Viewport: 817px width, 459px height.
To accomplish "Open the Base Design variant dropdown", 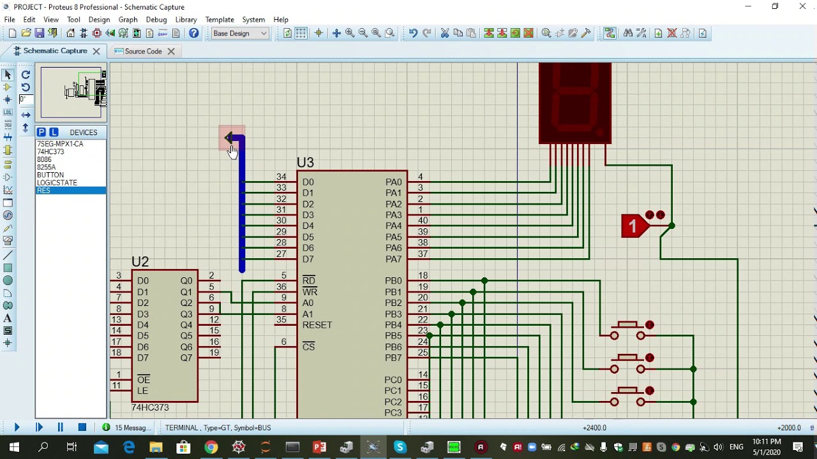I will tap(240, 33).
